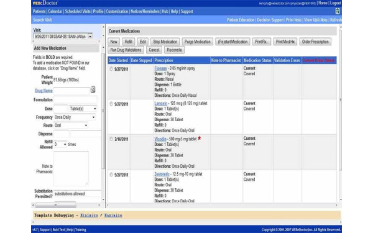Click the left panel horizontal scrollbar thumb
The width and height of the screenshot is (373, 233).
tap(56, 205)
